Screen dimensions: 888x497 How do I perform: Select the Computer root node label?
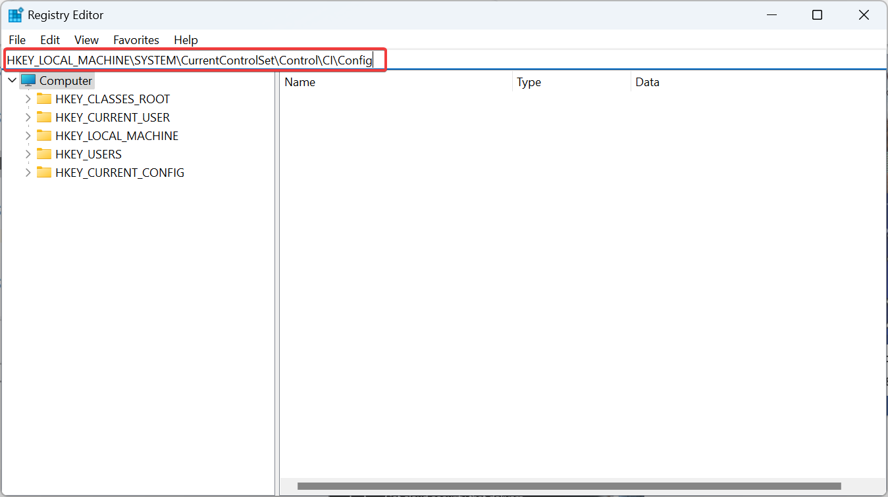coord(66,81)
